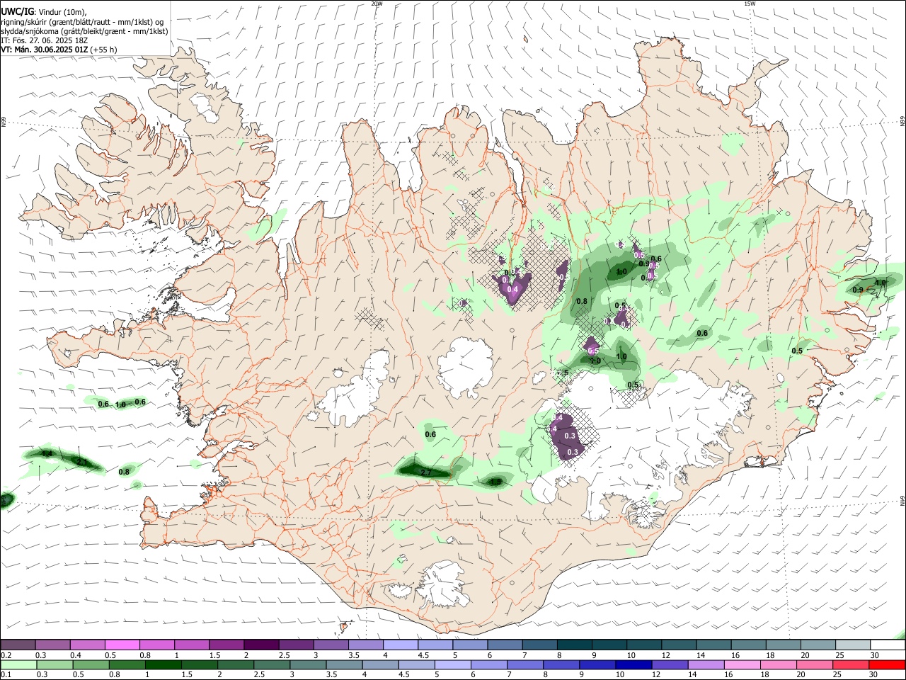Screen dimensions: 906x680
Task: Click the pale green 0.1 legend swatch
Action: point(18,664)
